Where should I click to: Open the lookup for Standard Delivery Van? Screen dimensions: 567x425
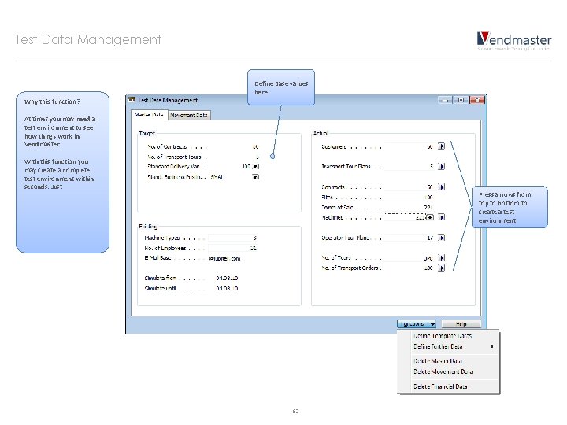[255, 167]
